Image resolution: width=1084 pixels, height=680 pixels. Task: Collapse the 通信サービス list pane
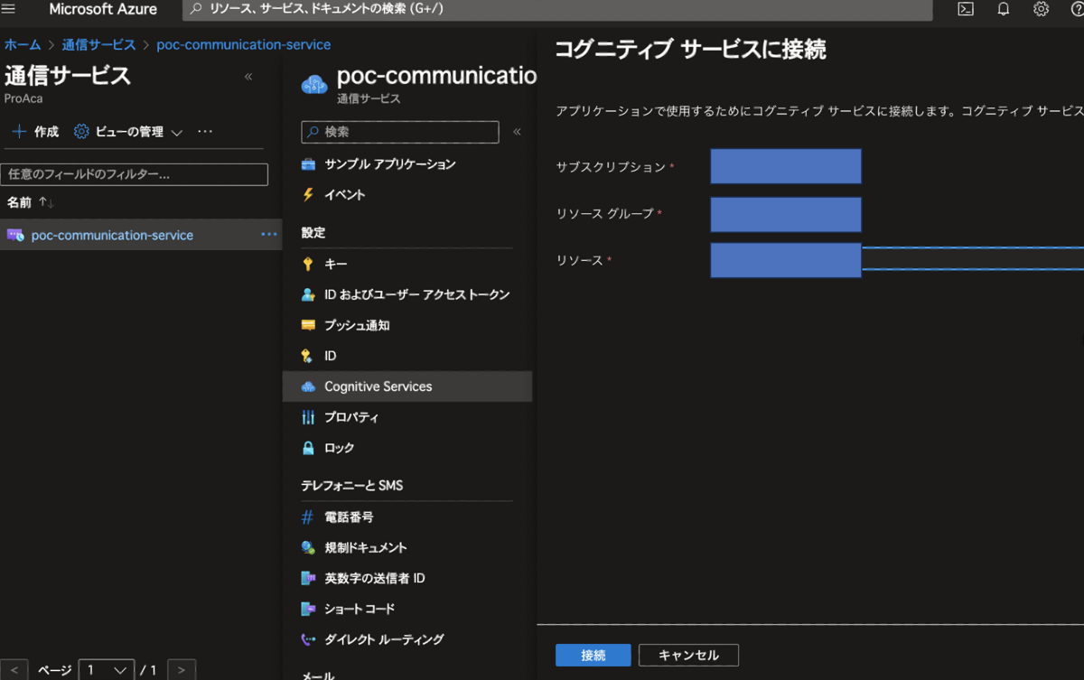point(248,77)
